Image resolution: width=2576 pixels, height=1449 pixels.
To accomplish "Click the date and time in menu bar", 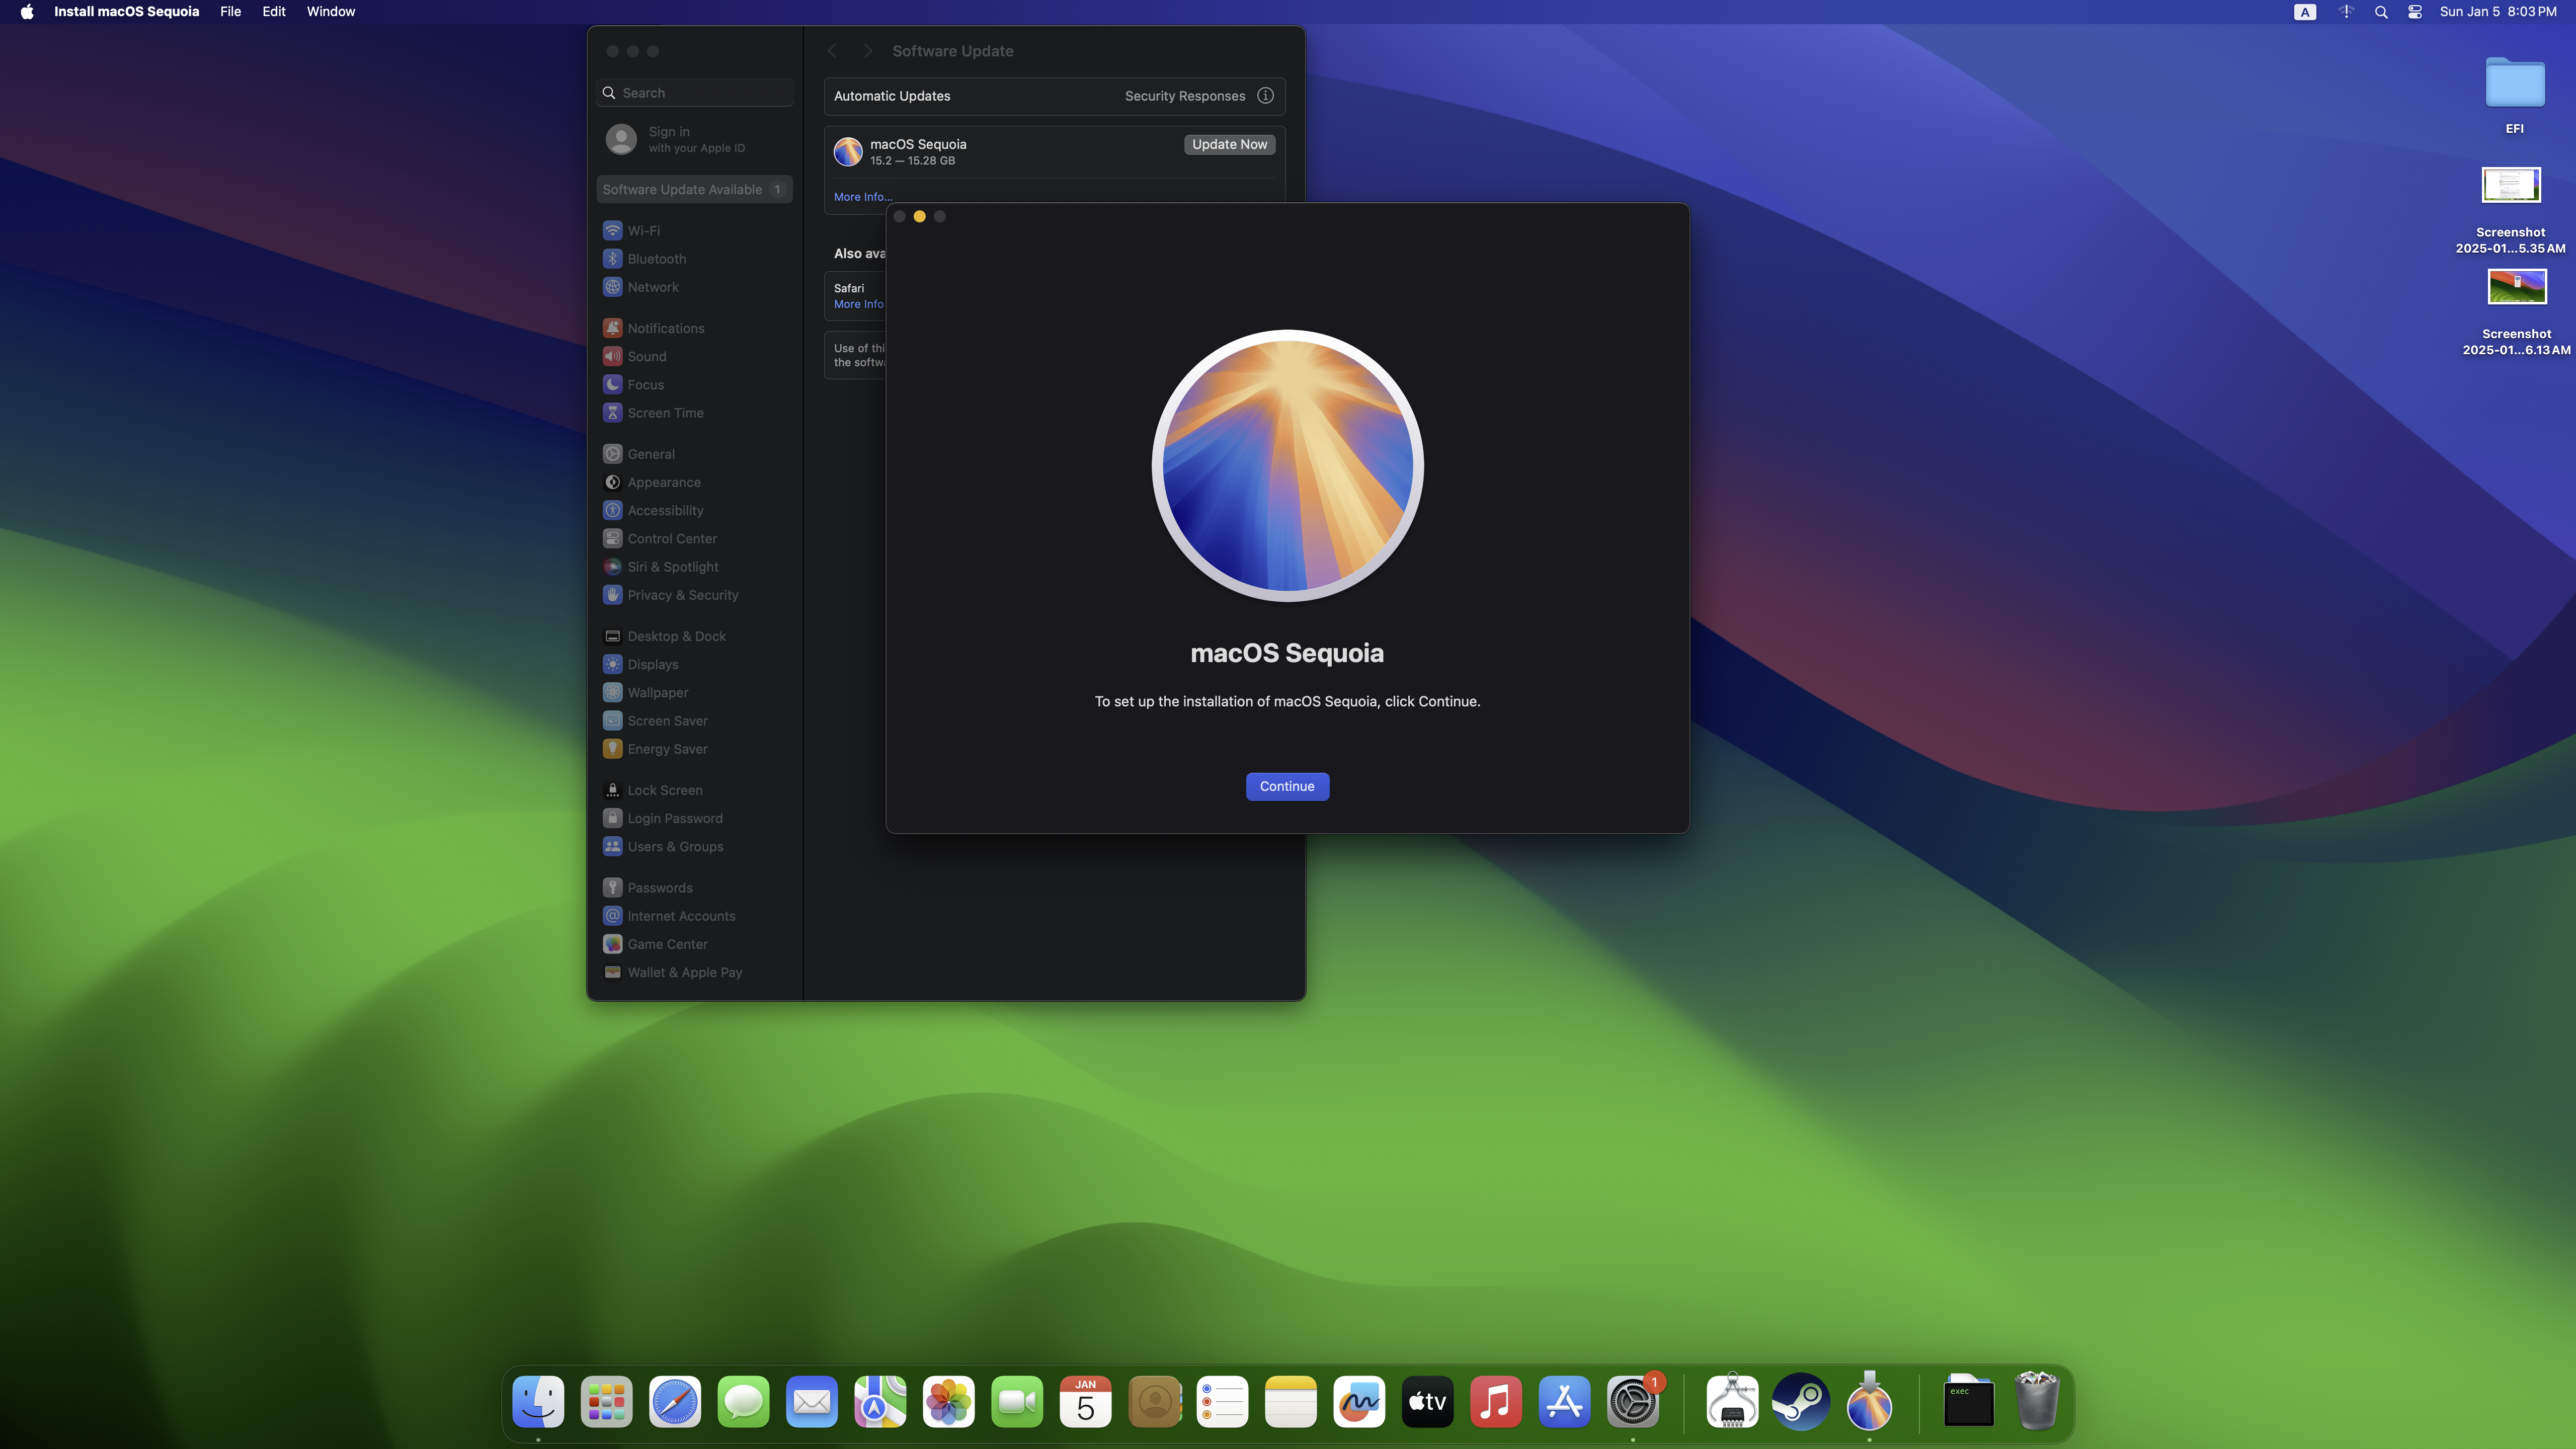I will [x=2497, y=12].
